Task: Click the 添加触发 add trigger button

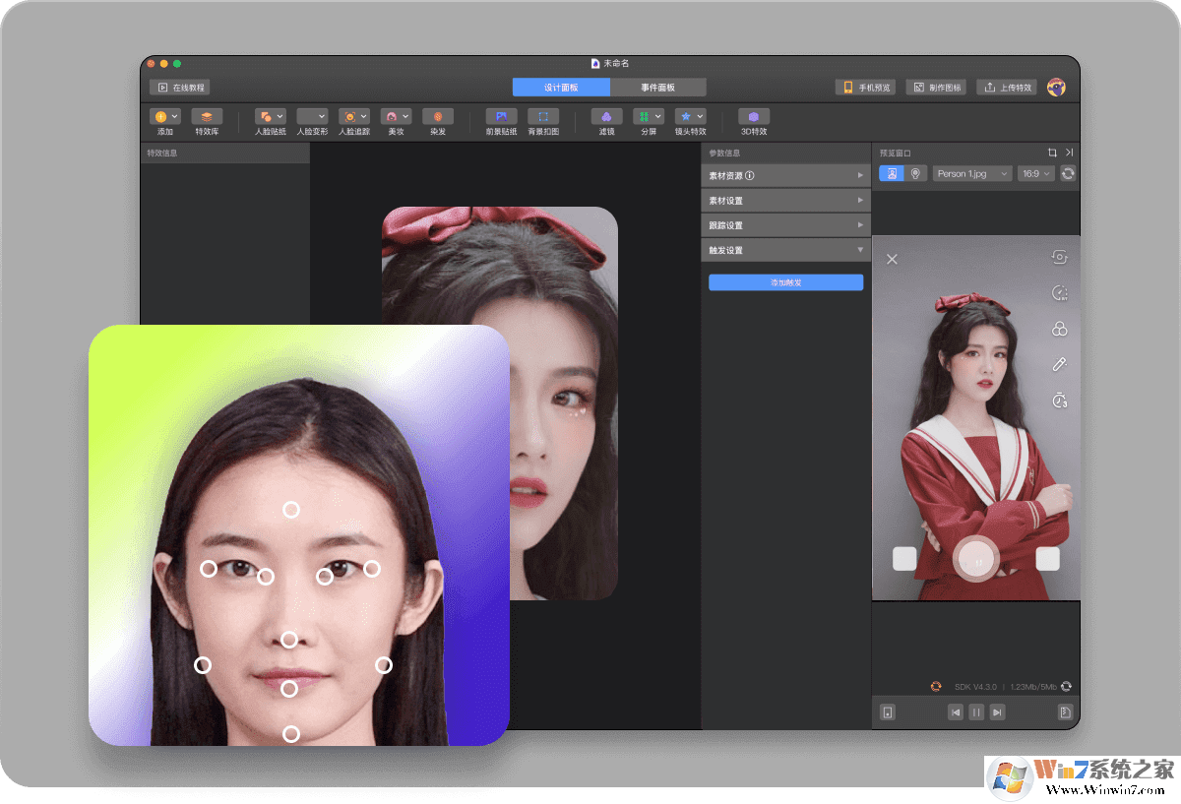Action: click(785, 282)
